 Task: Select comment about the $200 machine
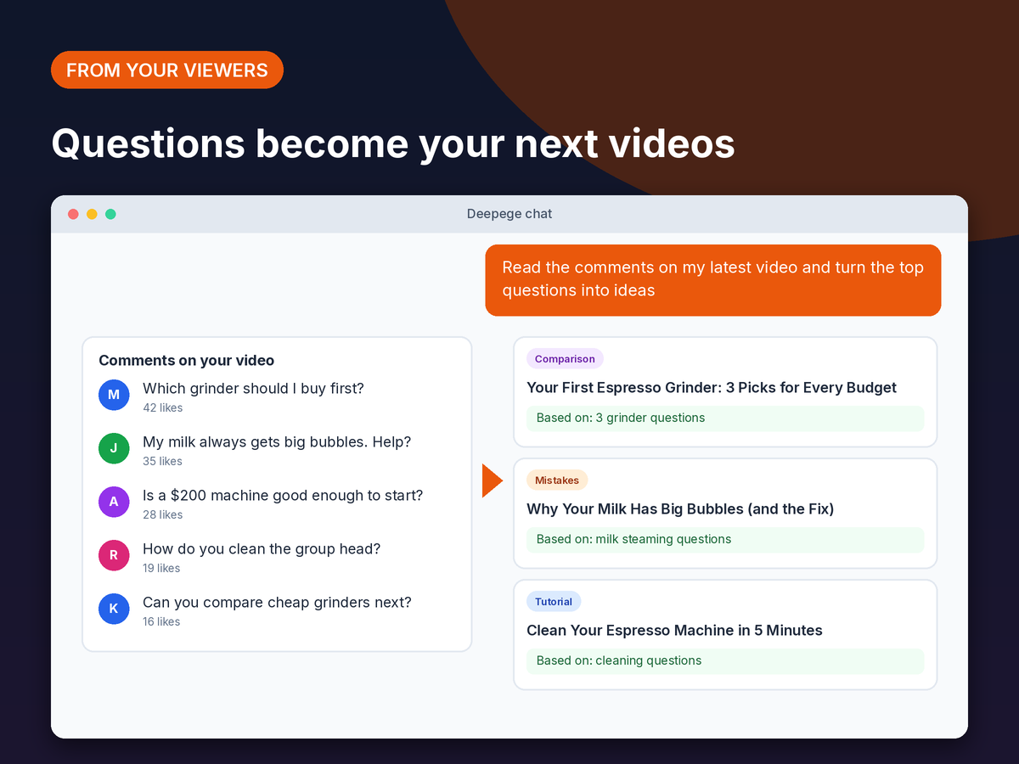[283, 496]
